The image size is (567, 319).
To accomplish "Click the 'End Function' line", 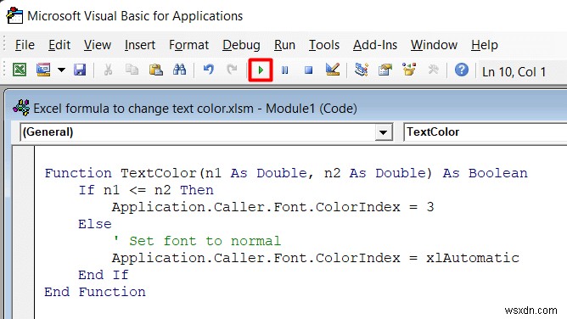I will click(x=95, y=292).
